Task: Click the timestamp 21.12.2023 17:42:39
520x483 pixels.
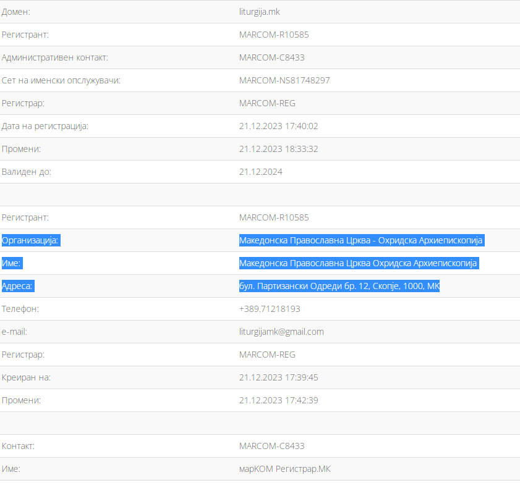Action: click(x=278, y=400)
